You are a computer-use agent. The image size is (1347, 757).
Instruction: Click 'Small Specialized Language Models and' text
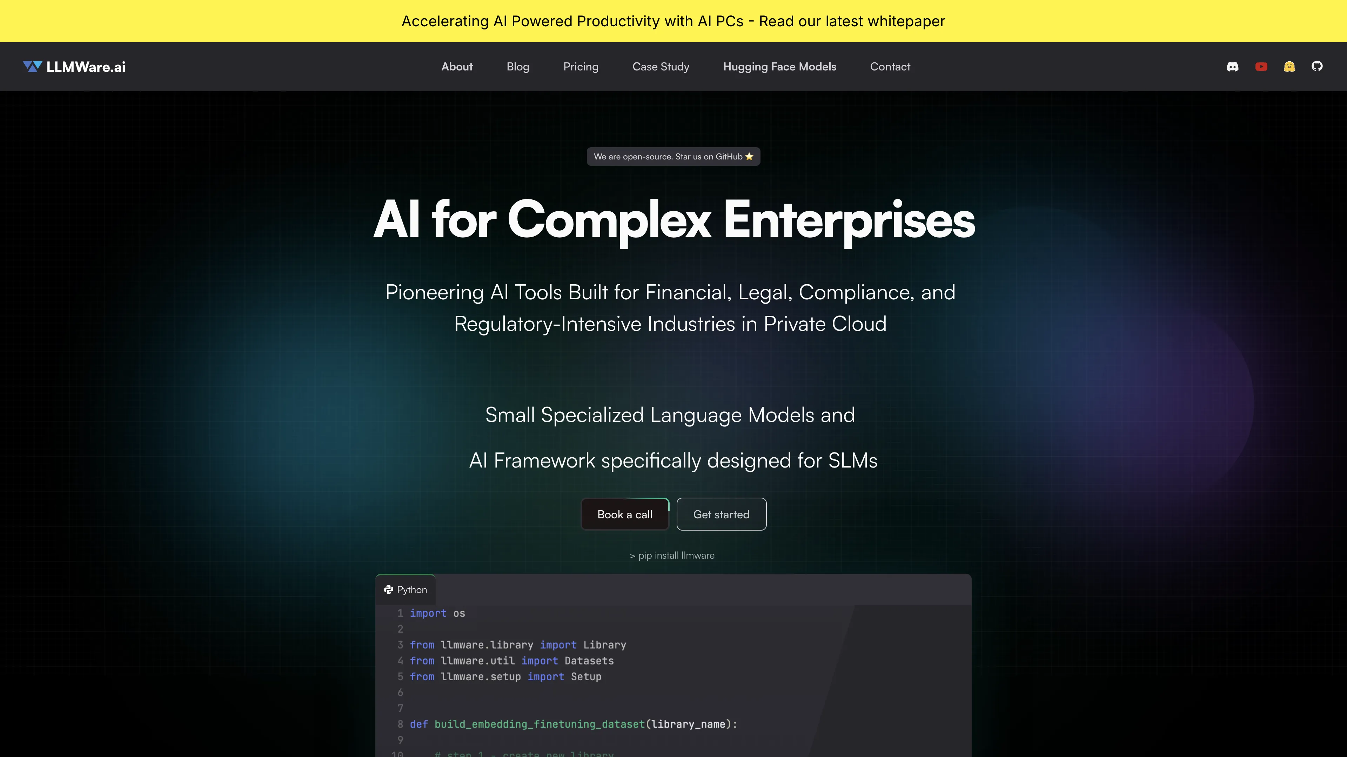pos(670,415)
